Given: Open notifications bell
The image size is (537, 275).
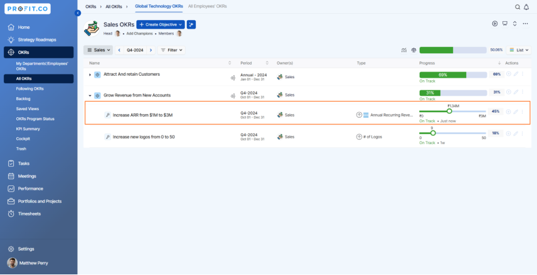Looking at the screenshot, I should click(526, 7).
